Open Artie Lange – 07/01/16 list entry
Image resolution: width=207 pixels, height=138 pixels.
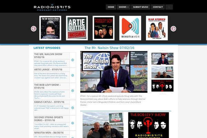[49, 69]
